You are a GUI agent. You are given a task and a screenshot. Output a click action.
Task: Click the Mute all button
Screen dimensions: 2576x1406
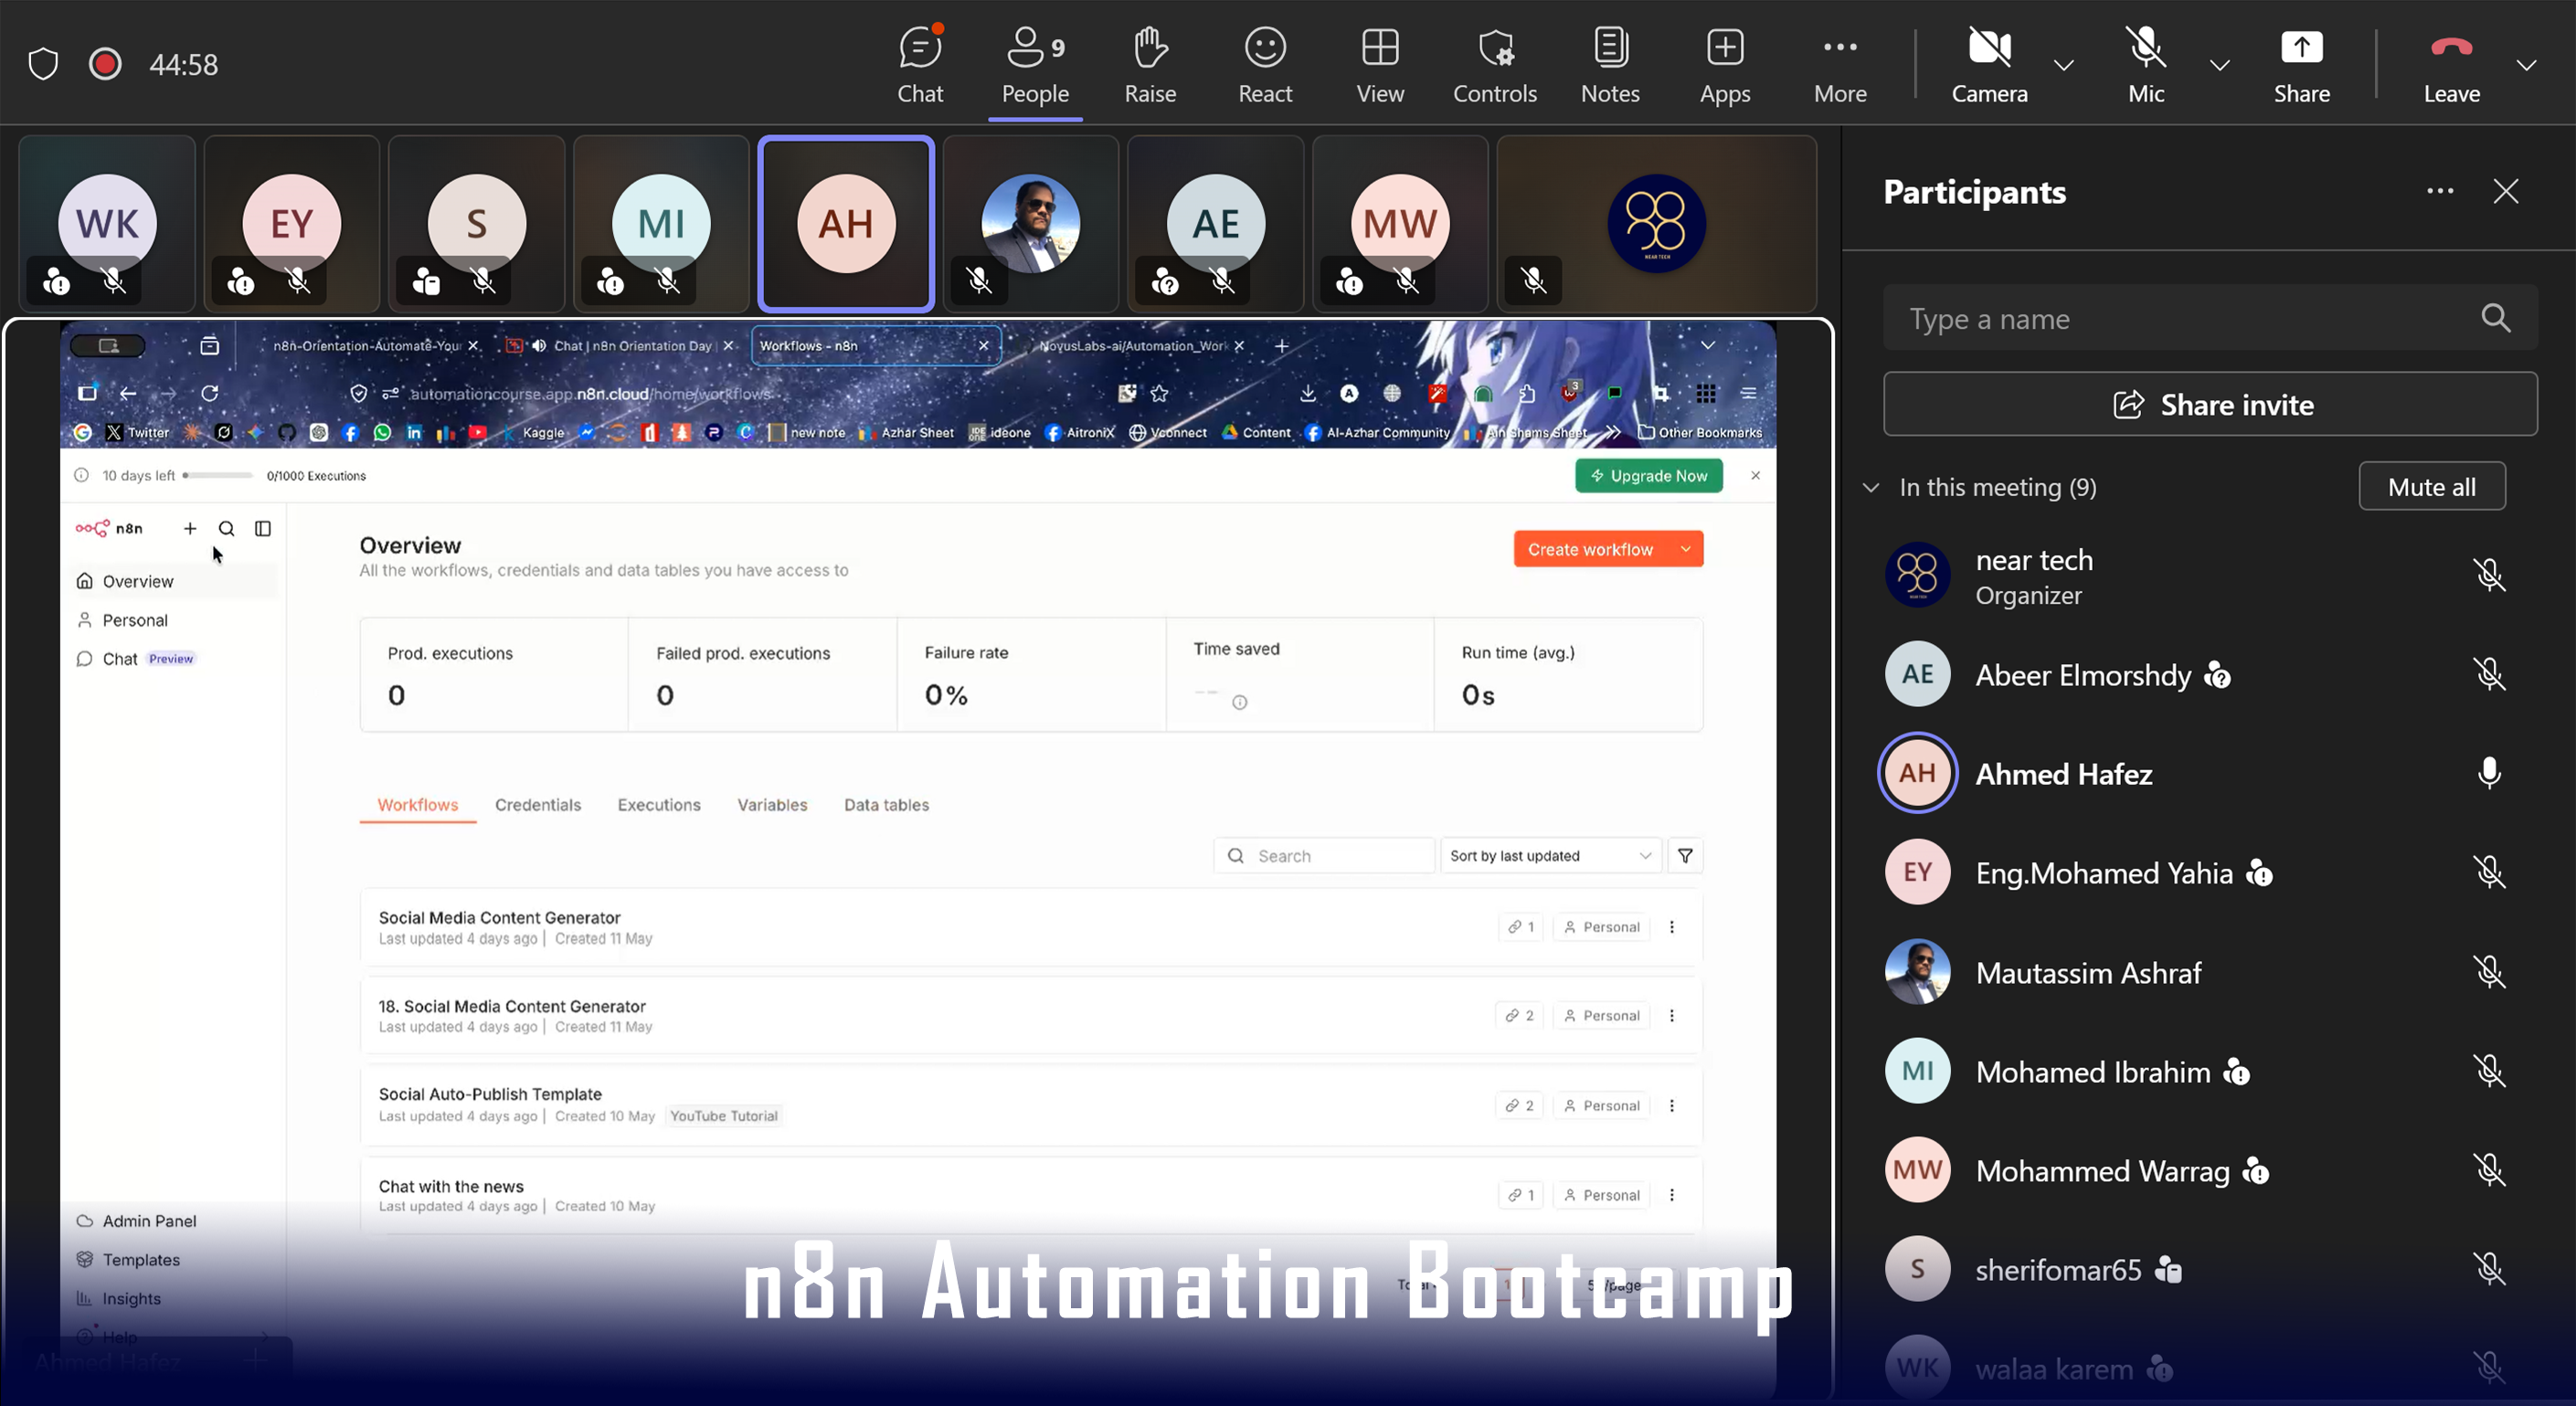(x=2432, y=486)
